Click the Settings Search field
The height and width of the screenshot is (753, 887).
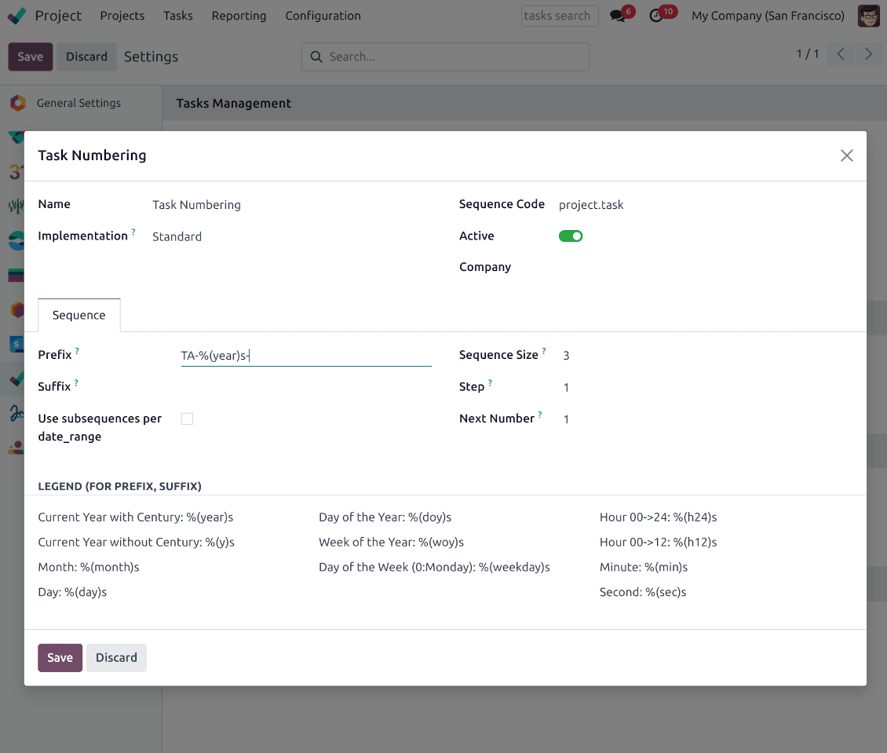tap(446, 57)
